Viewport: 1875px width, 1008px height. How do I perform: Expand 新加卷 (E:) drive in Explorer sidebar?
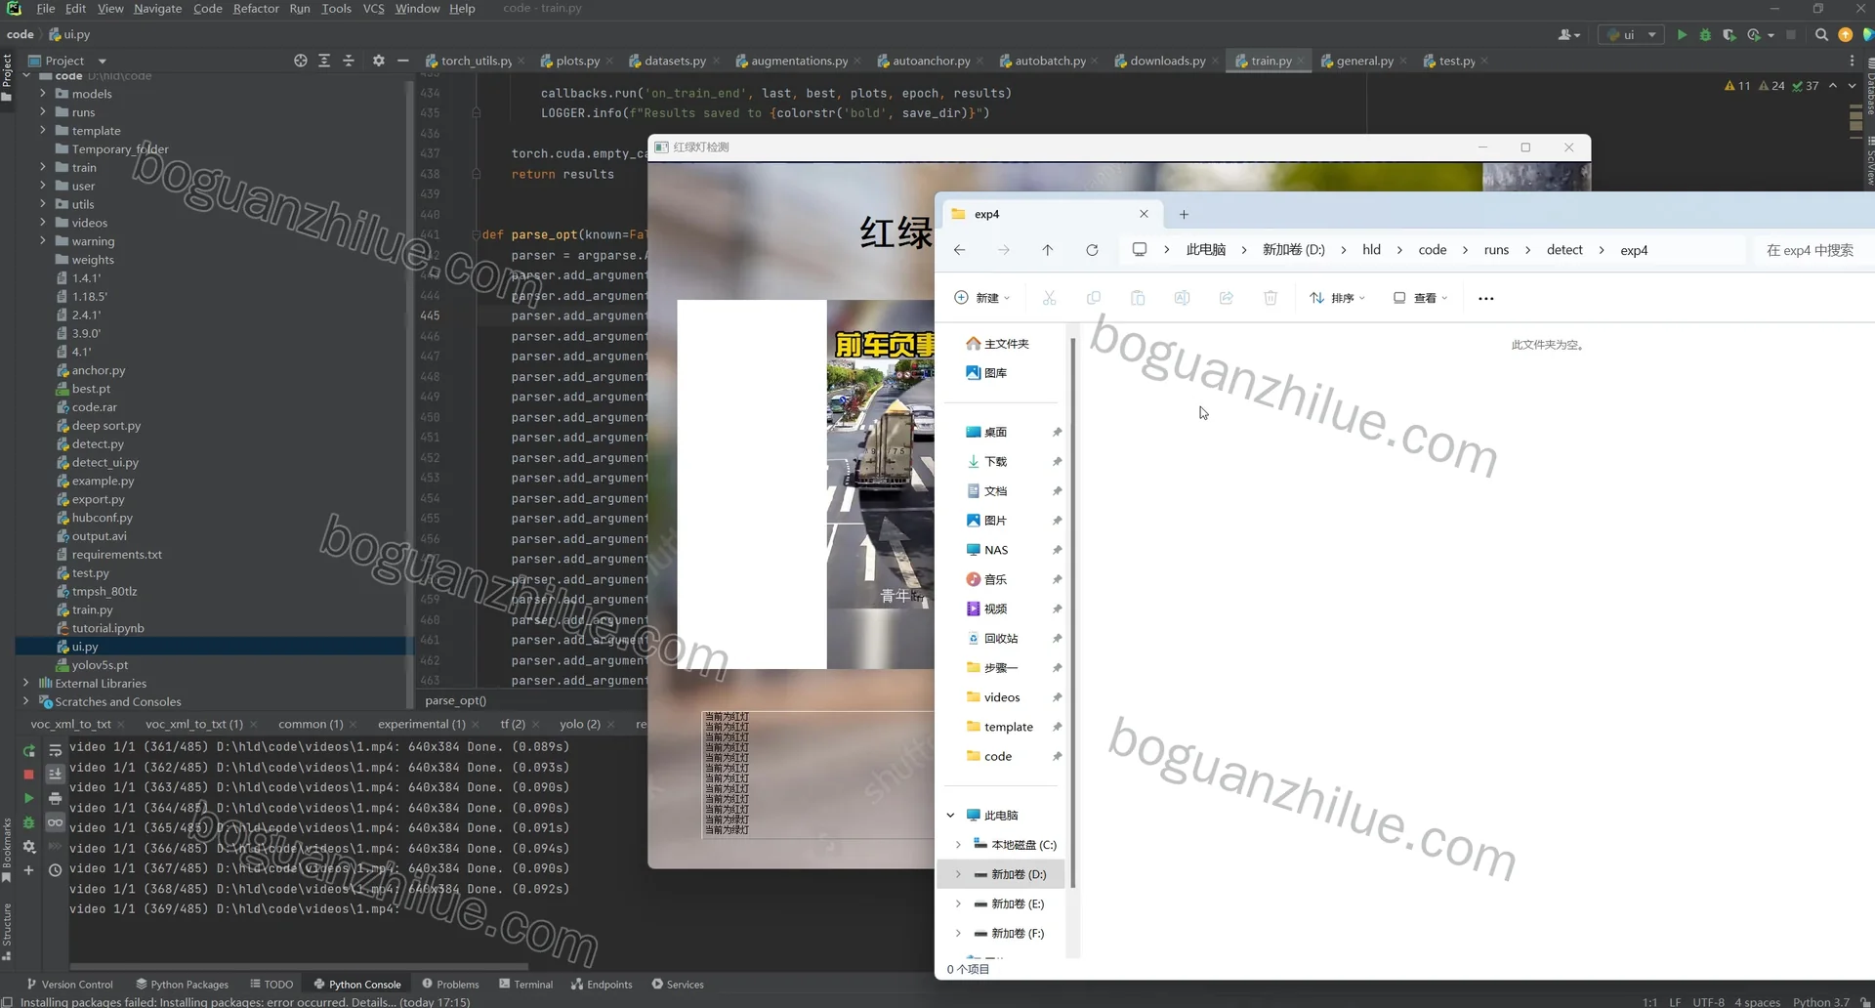958,903
